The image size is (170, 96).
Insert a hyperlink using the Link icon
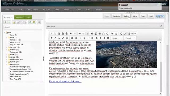80,34
